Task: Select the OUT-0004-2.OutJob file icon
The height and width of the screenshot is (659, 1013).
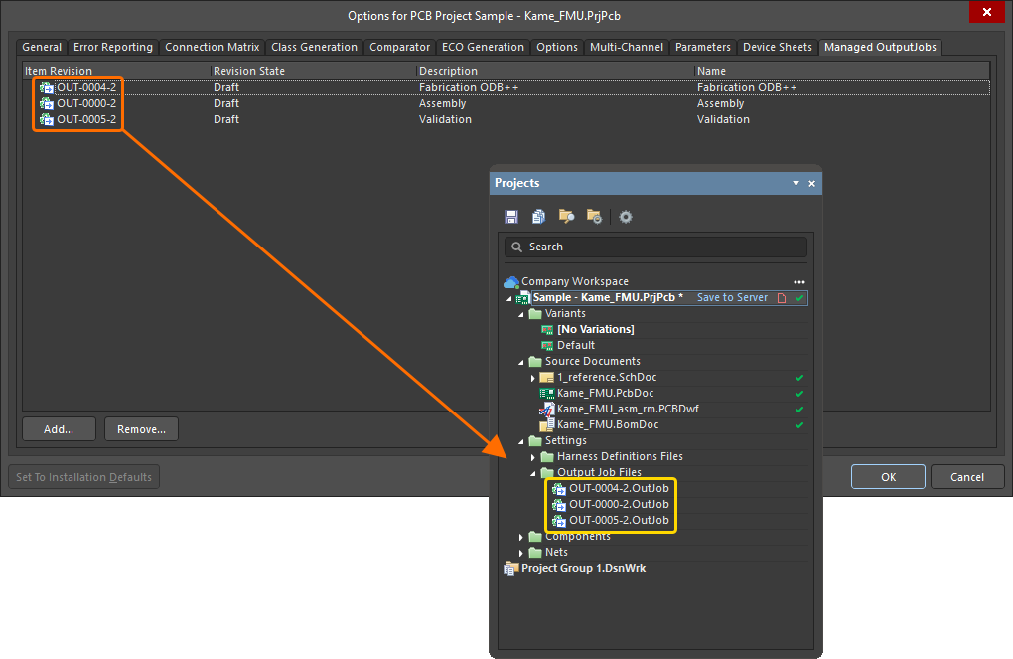Action: (x=560, y=488)
